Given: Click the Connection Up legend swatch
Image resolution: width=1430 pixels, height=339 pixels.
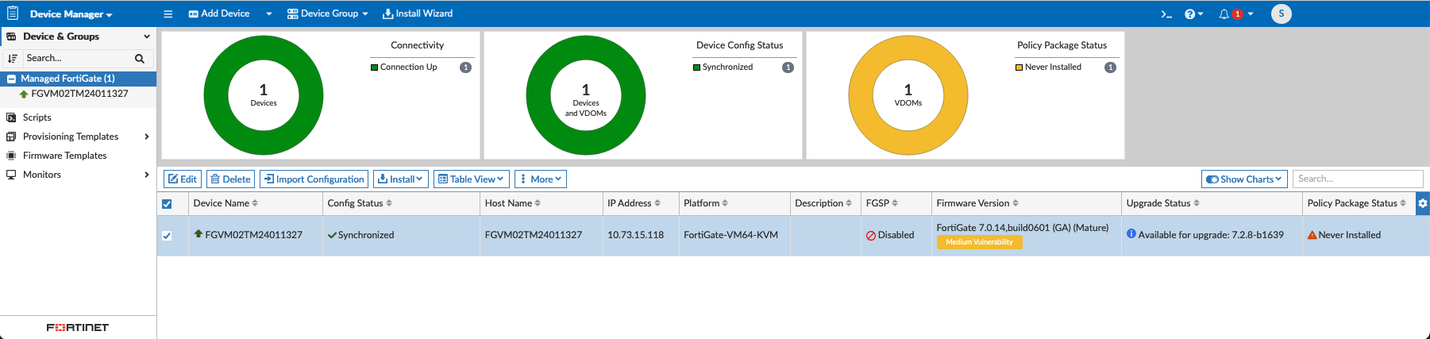Looking at the screenshot, I should [x=374, y=67].
